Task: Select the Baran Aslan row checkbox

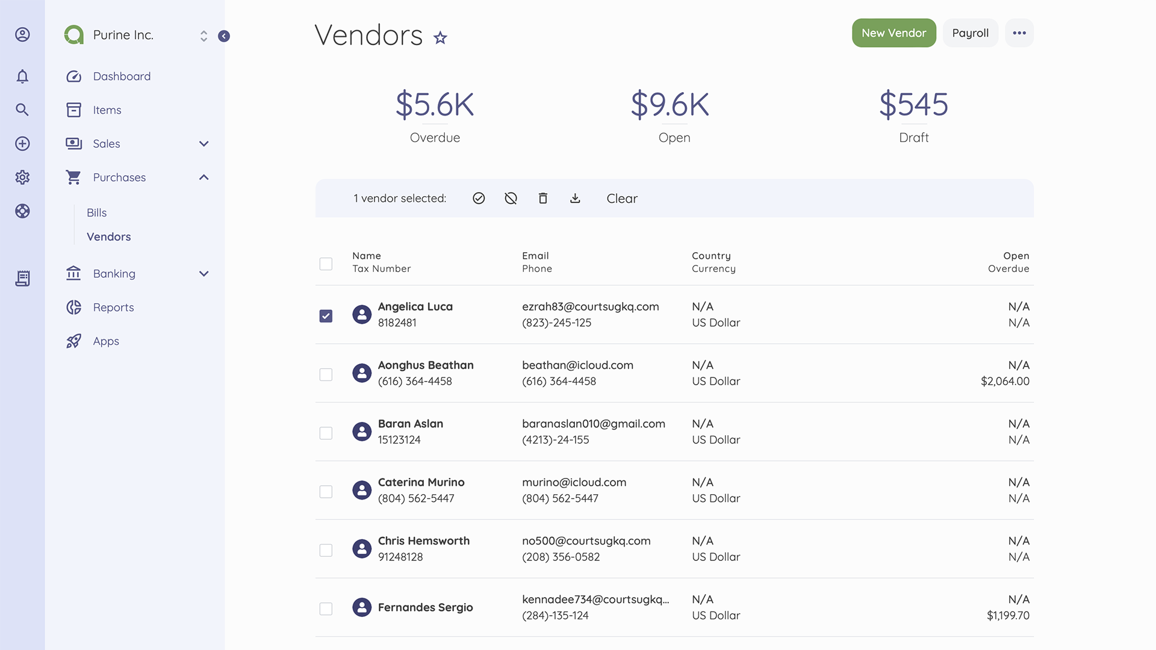Action: coord(326,432)
